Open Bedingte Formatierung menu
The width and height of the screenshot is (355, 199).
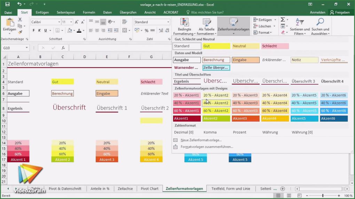click(184, 27)
